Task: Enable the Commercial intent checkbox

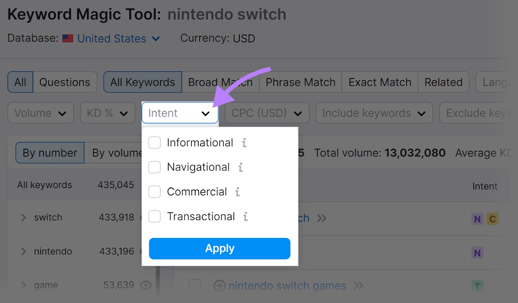Action: click(154, 192)
